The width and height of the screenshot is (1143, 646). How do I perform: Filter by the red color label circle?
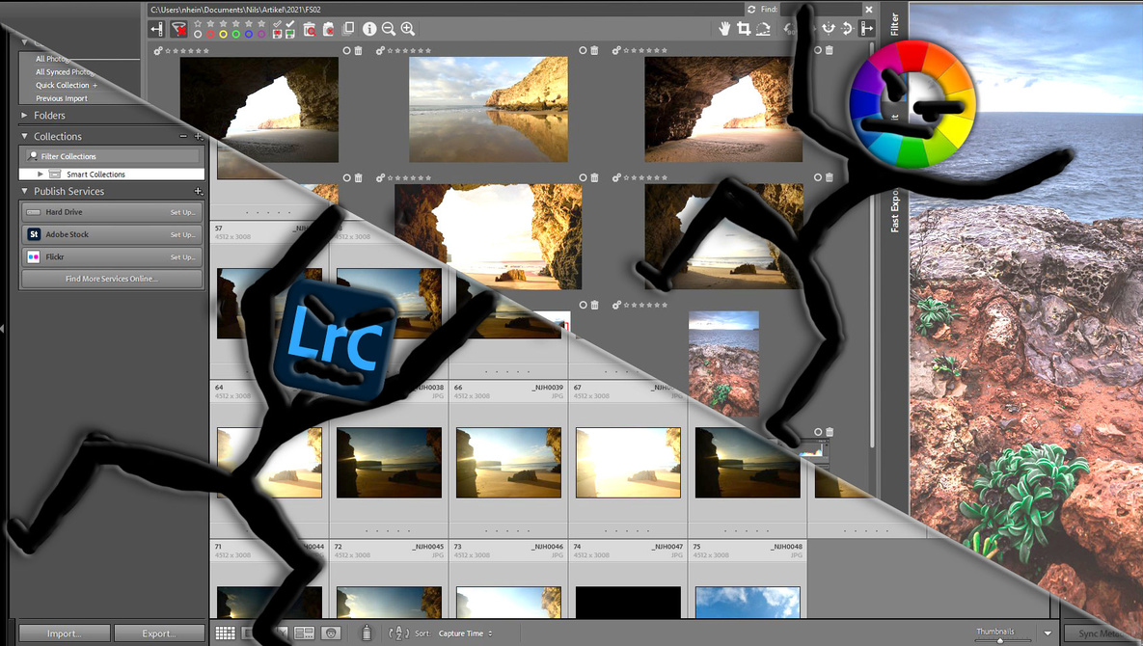coord(210,35)
